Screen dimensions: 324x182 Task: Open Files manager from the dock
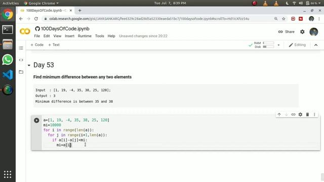coord(8,44)
